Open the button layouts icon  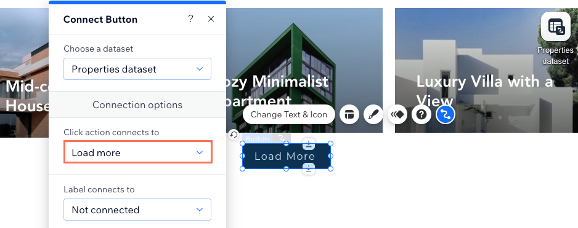349,114
